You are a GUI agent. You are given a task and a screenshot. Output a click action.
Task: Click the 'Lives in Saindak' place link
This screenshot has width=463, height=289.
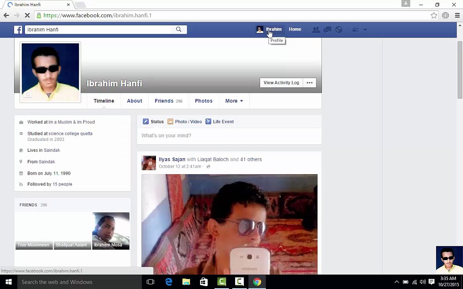tap(52, 150)
